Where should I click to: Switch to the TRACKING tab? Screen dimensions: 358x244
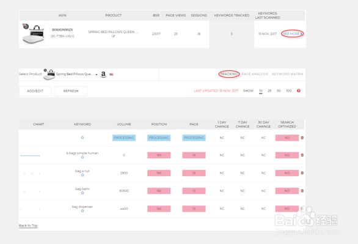[x=229, y=74]
